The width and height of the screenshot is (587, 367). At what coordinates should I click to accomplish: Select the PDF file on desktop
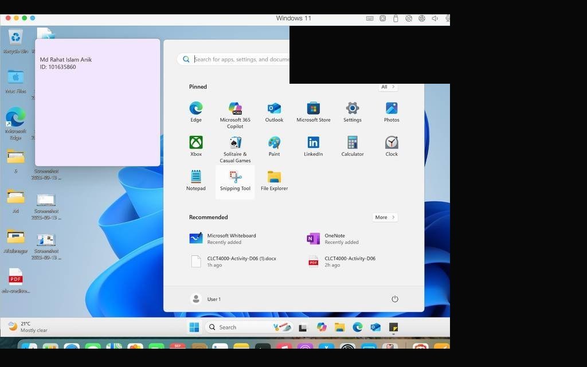(x=15, y=280)
